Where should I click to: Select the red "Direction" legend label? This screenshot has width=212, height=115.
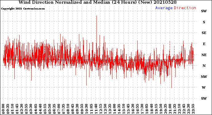[185, 8]
